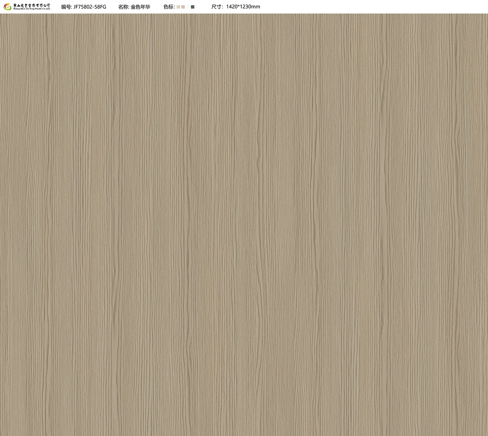Select the product name 金色年华
The height and width of the screenshot is (436, 488).
tap(140, 7)
